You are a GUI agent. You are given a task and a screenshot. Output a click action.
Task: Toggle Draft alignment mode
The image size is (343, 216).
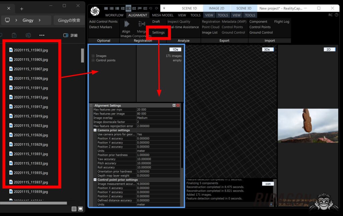pyautogui.click(x=156, y=21)
